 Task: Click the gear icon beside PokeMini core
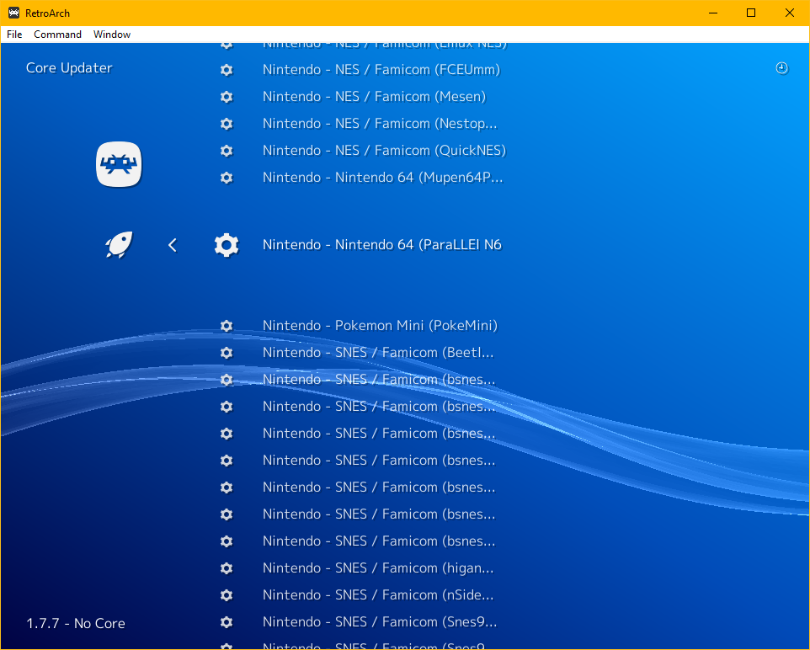pyautogui.click(x=226, y=326)
